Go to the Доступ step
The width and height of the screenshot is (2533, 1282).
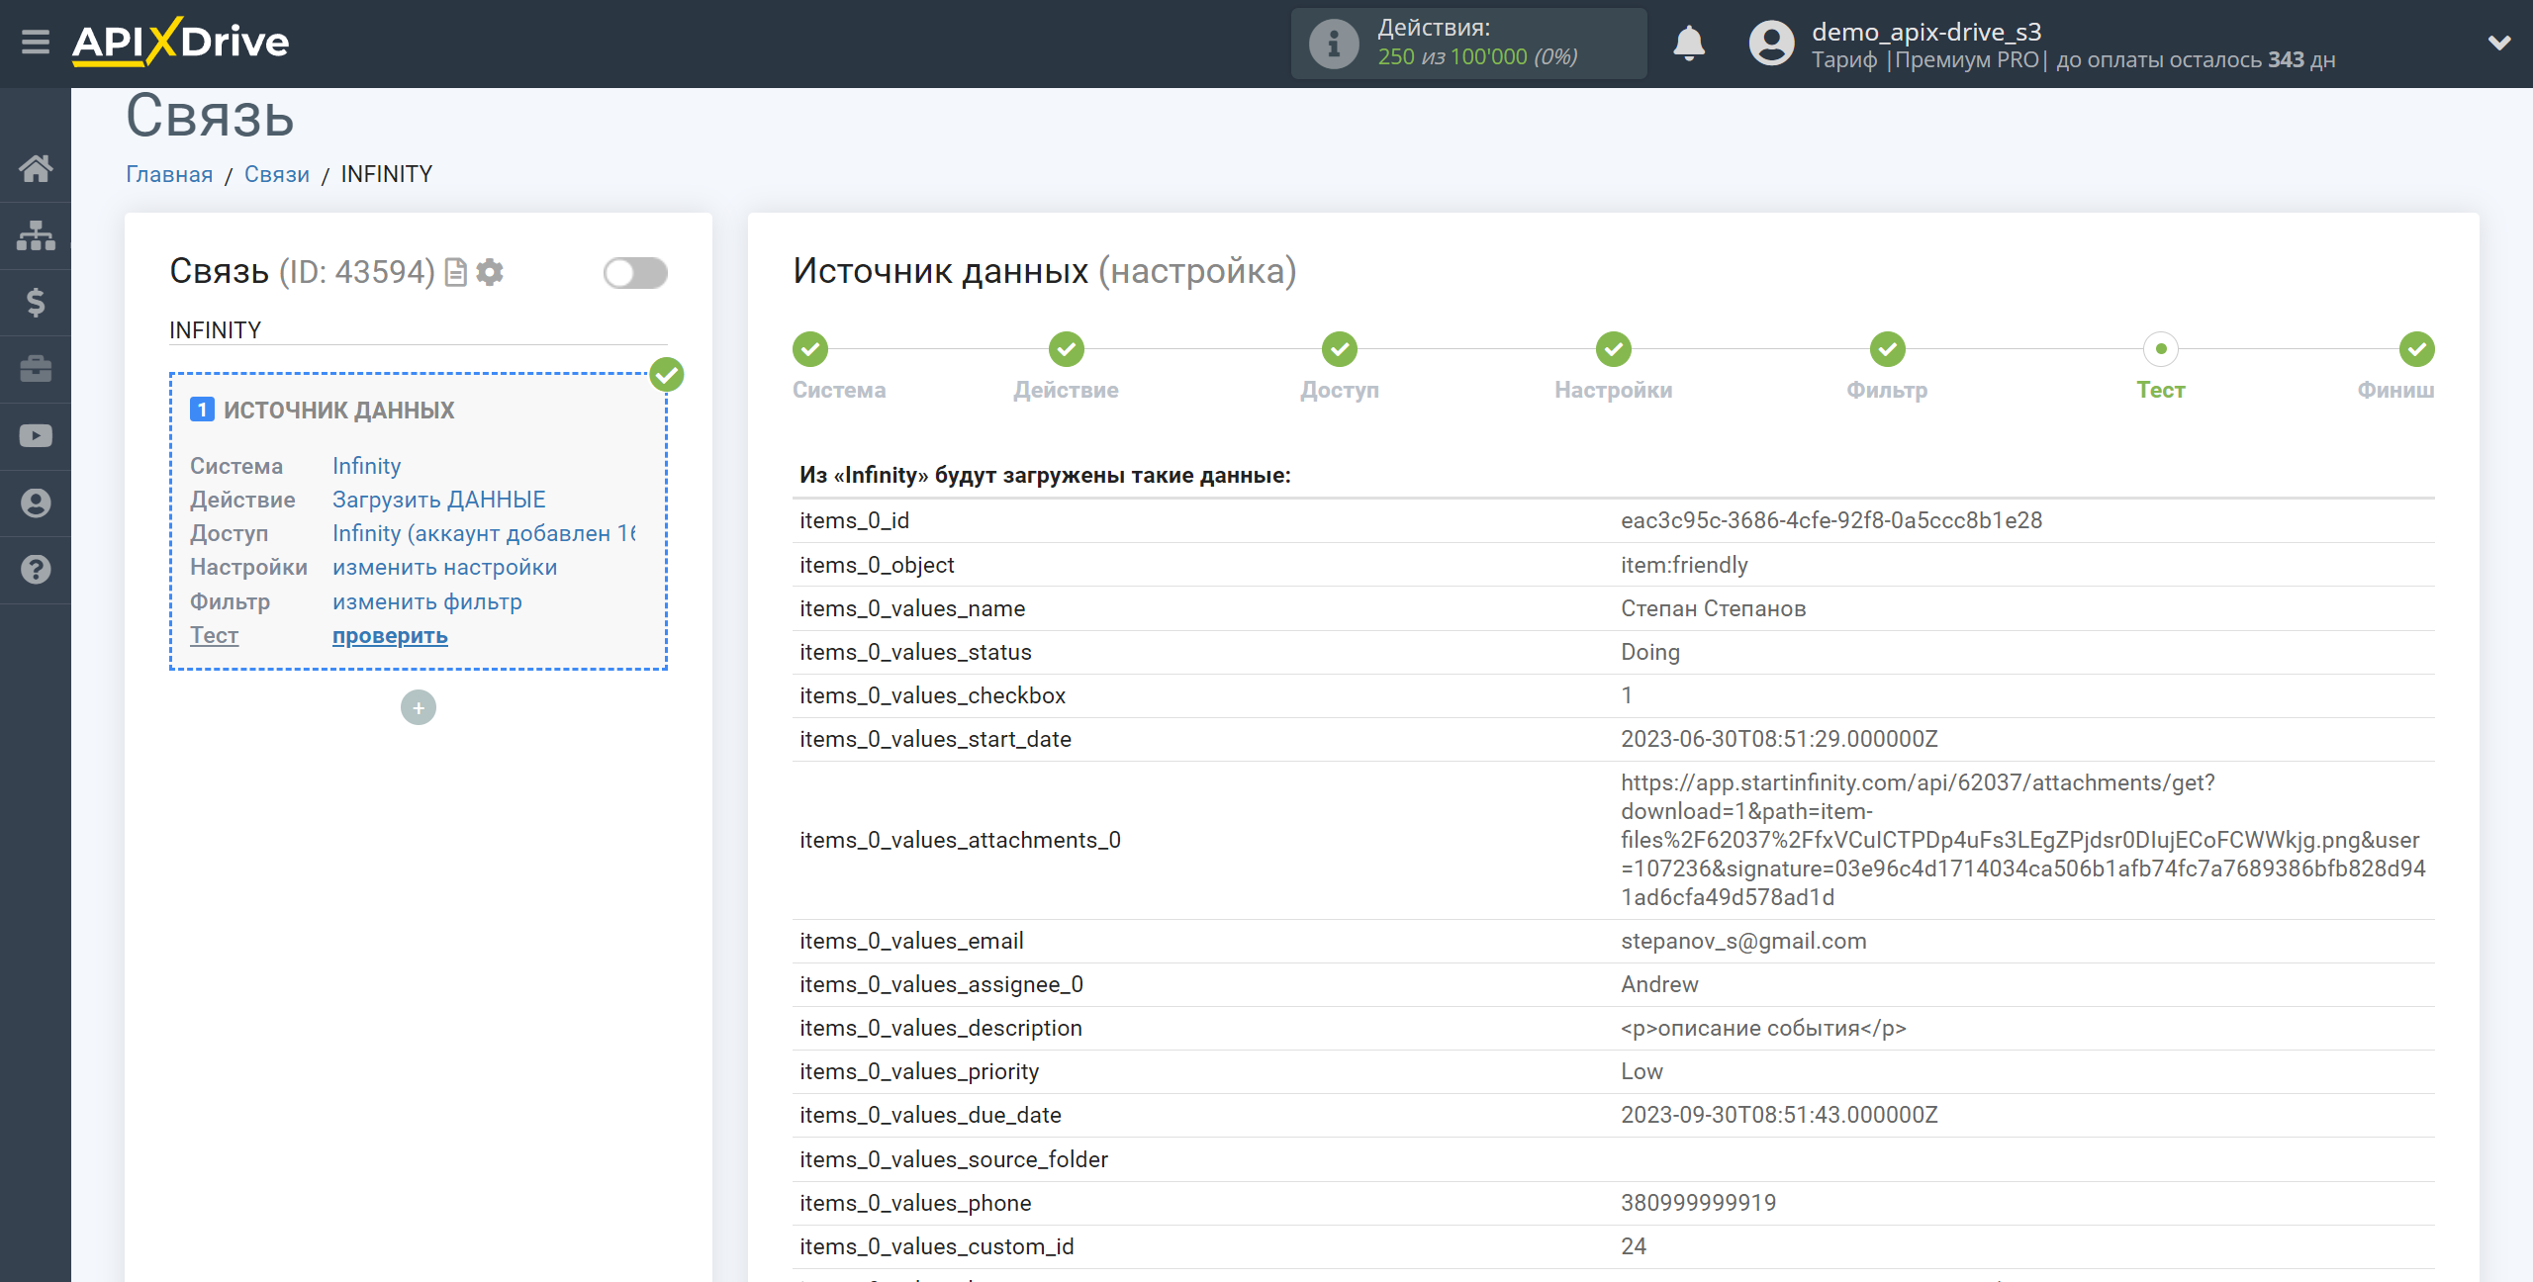(x=1340, y=349)
